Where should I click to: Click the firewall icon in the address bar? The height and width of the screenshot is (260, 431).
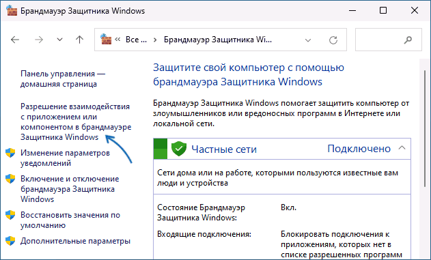click(x=106, y=40)
